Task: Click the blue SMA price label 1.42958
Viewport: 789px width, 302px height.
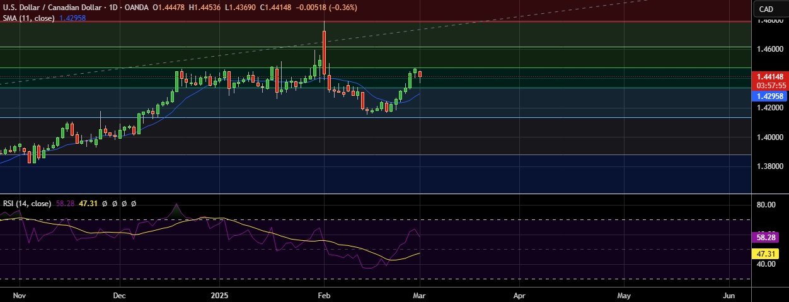Action: (x=770, y=96)
